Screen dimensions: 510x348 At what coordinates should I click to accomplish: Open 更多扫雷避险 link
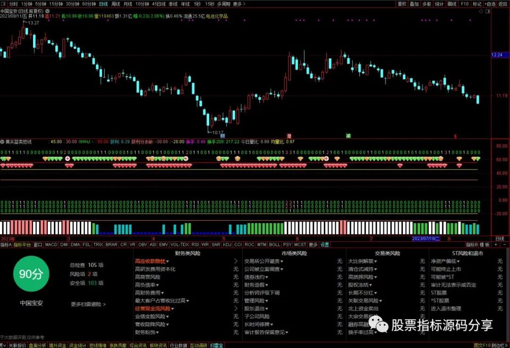(x=88, y=305)
